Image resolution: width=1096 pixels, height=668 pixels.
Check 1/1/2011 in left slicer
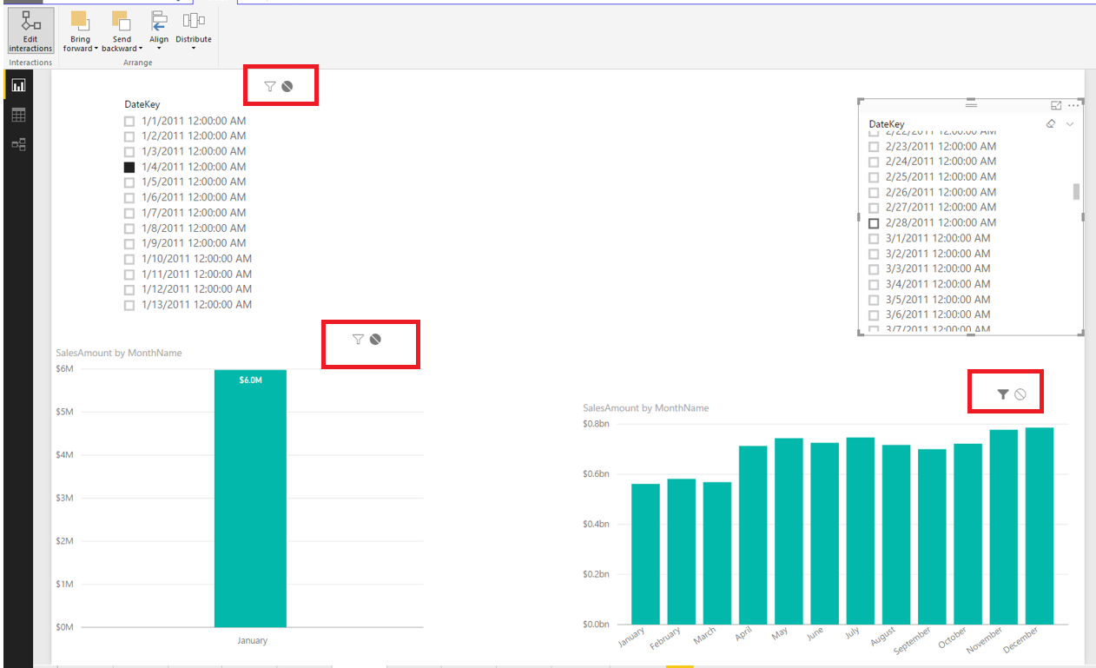[129, 121]
